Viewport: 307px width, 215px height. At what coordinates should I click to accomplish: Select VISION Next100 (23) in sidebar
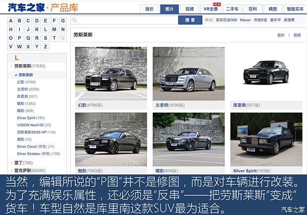tap(34, 125)
